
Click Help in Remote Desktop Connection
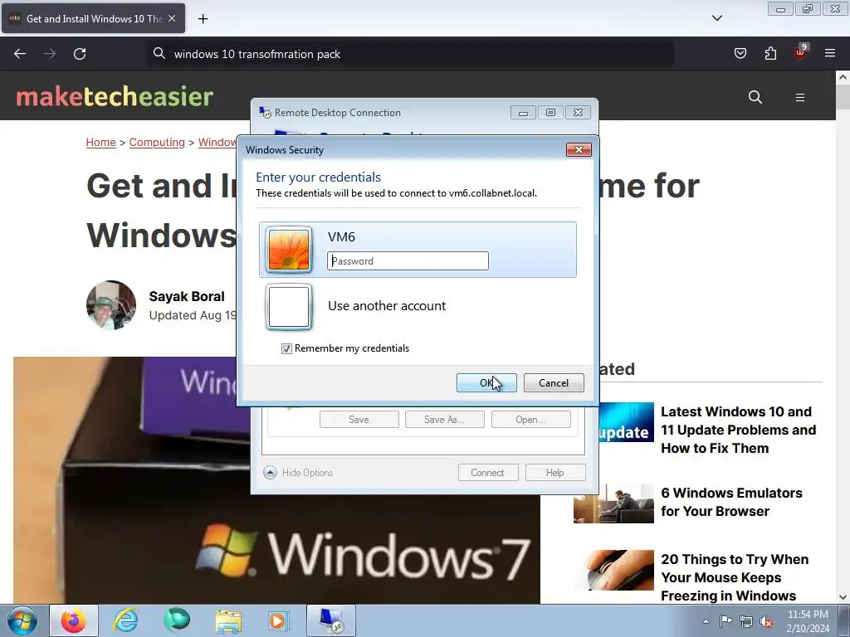coord(555,472)
